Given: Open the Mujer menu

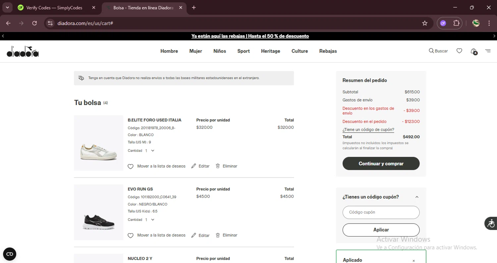Looking at the screenshot, I should (x=195, y=51).
